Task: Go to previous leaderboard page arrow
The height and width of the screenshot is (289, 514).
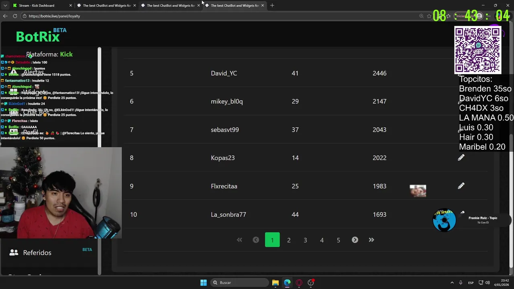Action: coord(256,240)
